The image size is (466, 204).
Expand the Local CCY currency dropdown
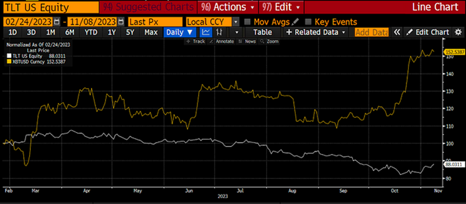point(235,22)
